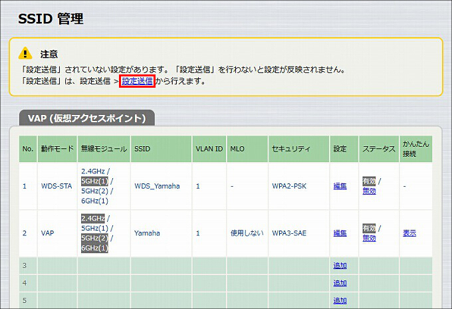Click the No. column header
Screen dimensions: 452x309
[x=28, y=149]
